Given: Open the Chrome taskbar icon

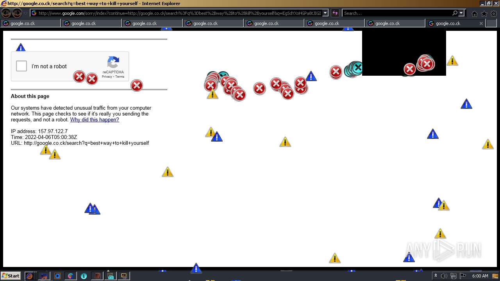Looking at the screenshot, I should 71,276.
